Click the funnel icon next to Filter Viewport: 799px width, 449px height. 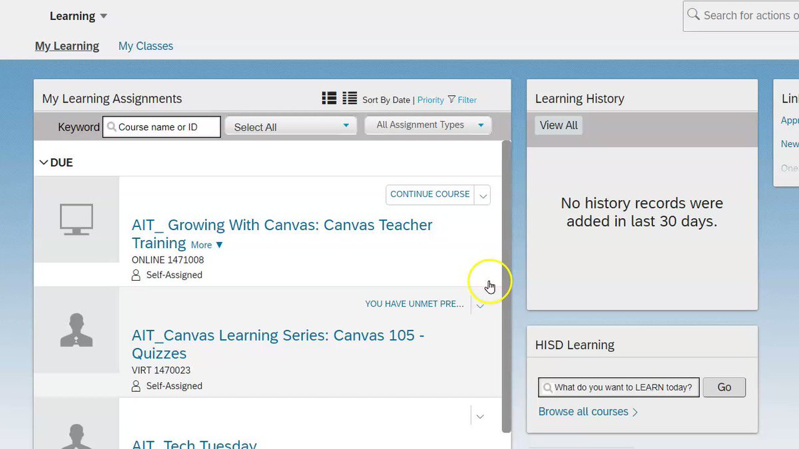(x=451, y=100)
